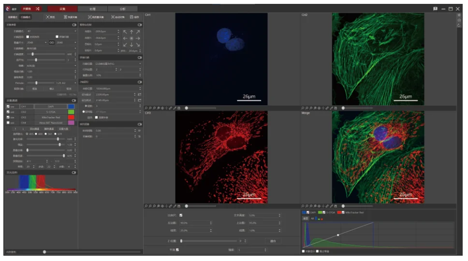Click the first magnifier icon under the Merge view
The height and width of the screenshot is (261, 468).
click(x=303, y=206)
